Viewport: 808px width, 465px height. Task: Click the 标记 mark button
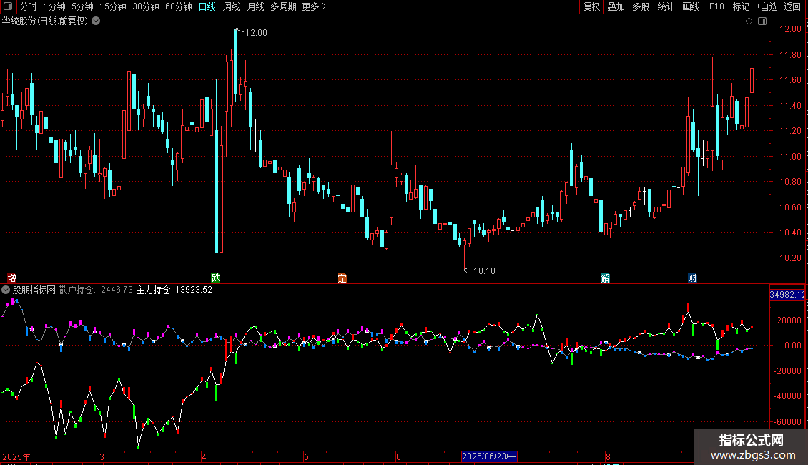741,6
